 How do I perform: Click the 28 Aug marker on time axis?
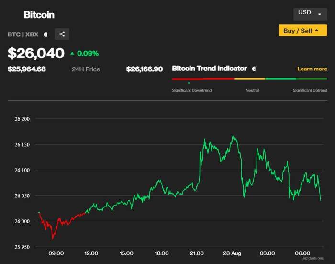pyautogui.click(x=232, y=253)
